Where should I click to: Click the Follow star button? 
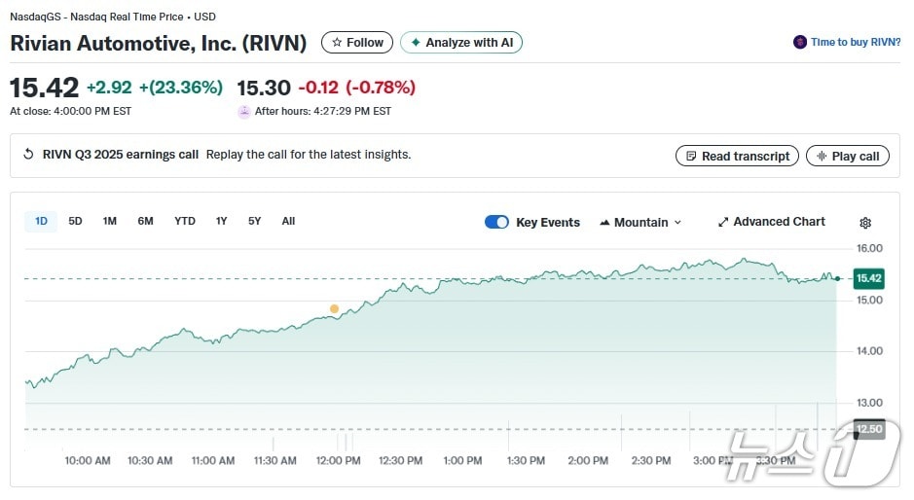click(357, 43)
